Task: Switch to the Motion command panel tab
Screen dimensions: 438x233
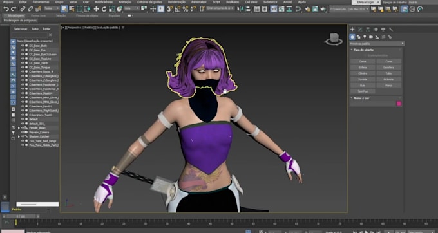Action: tap(376, 30)
